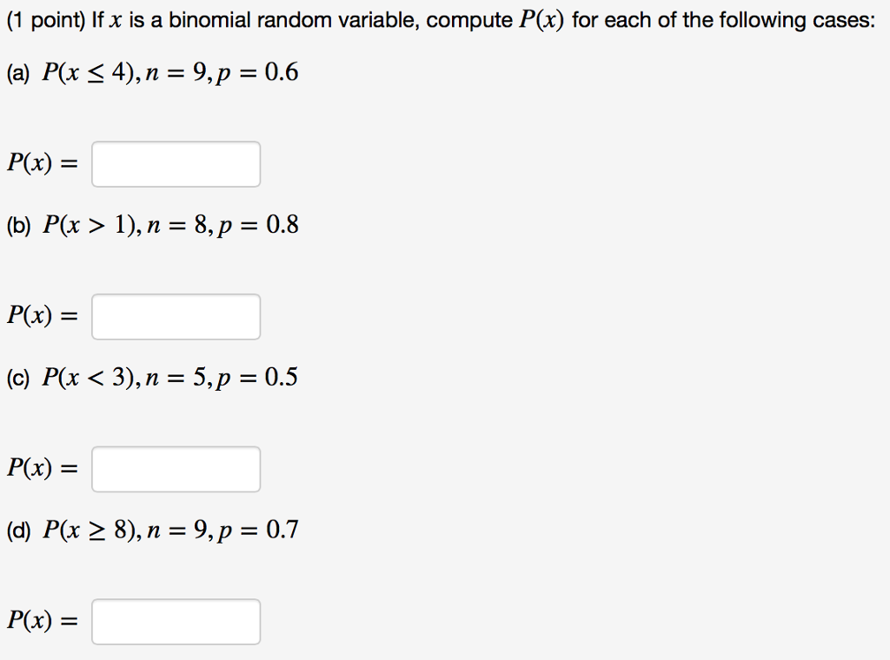
Task: Click the "(c)" part label
Action: (18, 378)
